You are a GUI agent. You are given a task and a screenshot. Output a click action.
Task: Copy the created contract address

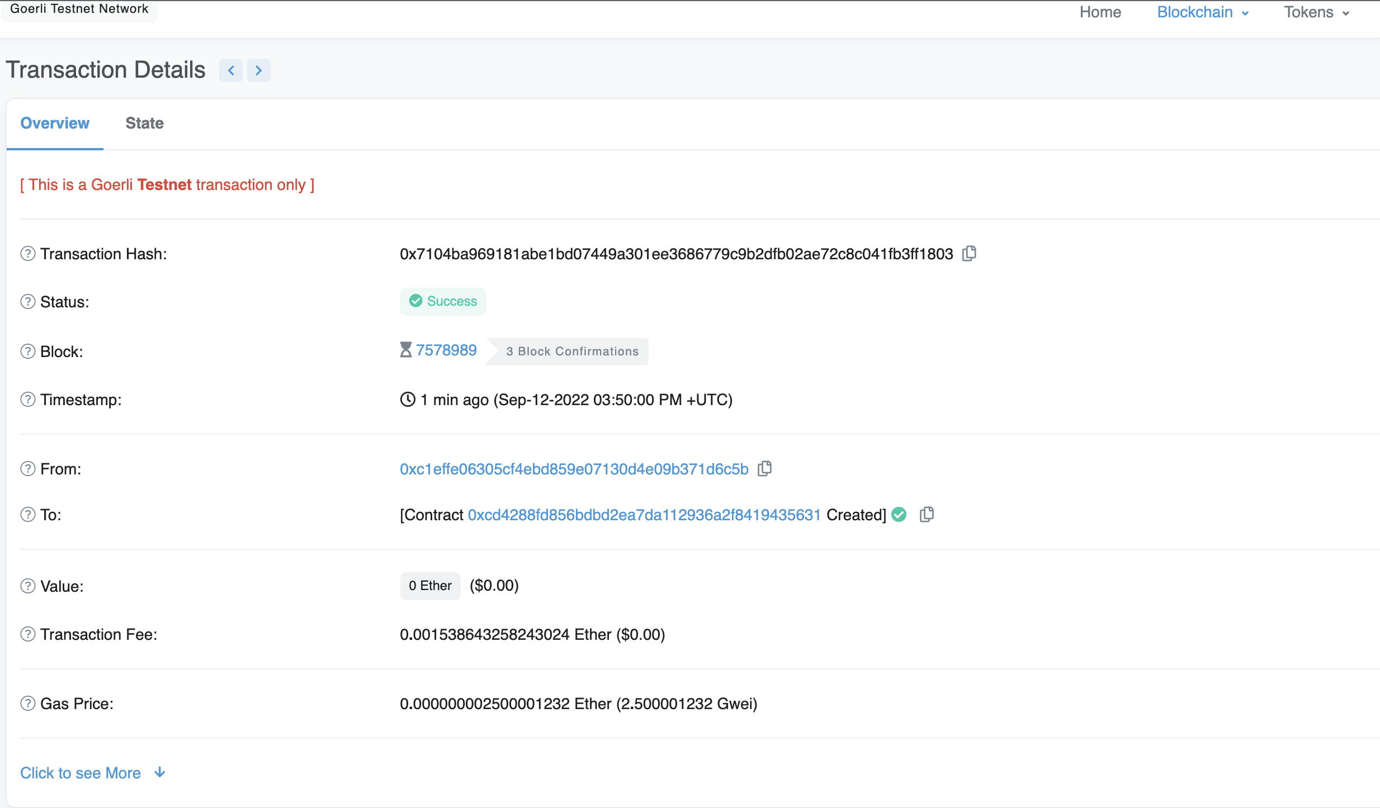927,515
